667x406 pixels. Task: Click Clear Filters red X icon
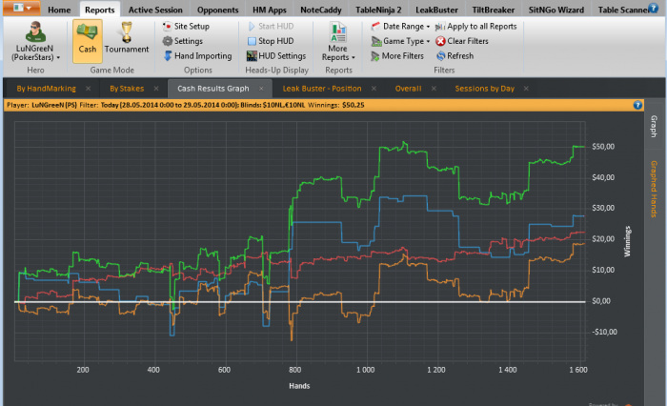coord(440,41)
